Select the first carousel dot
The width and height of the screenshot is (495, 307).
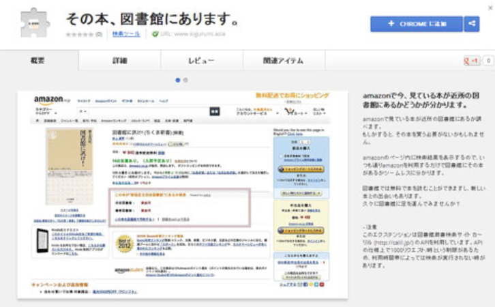tap(178, 80)
